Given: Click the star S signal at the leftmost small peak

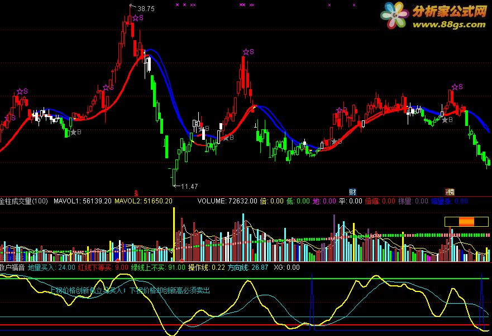Looking at the screenshot, I should click(x=22, y=91).
